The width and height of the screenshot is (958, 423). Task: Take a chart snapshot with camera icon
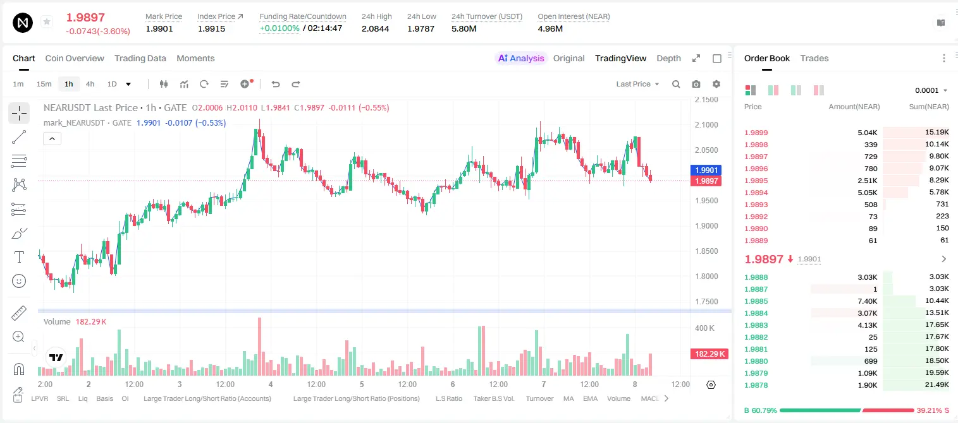(696, 84)
